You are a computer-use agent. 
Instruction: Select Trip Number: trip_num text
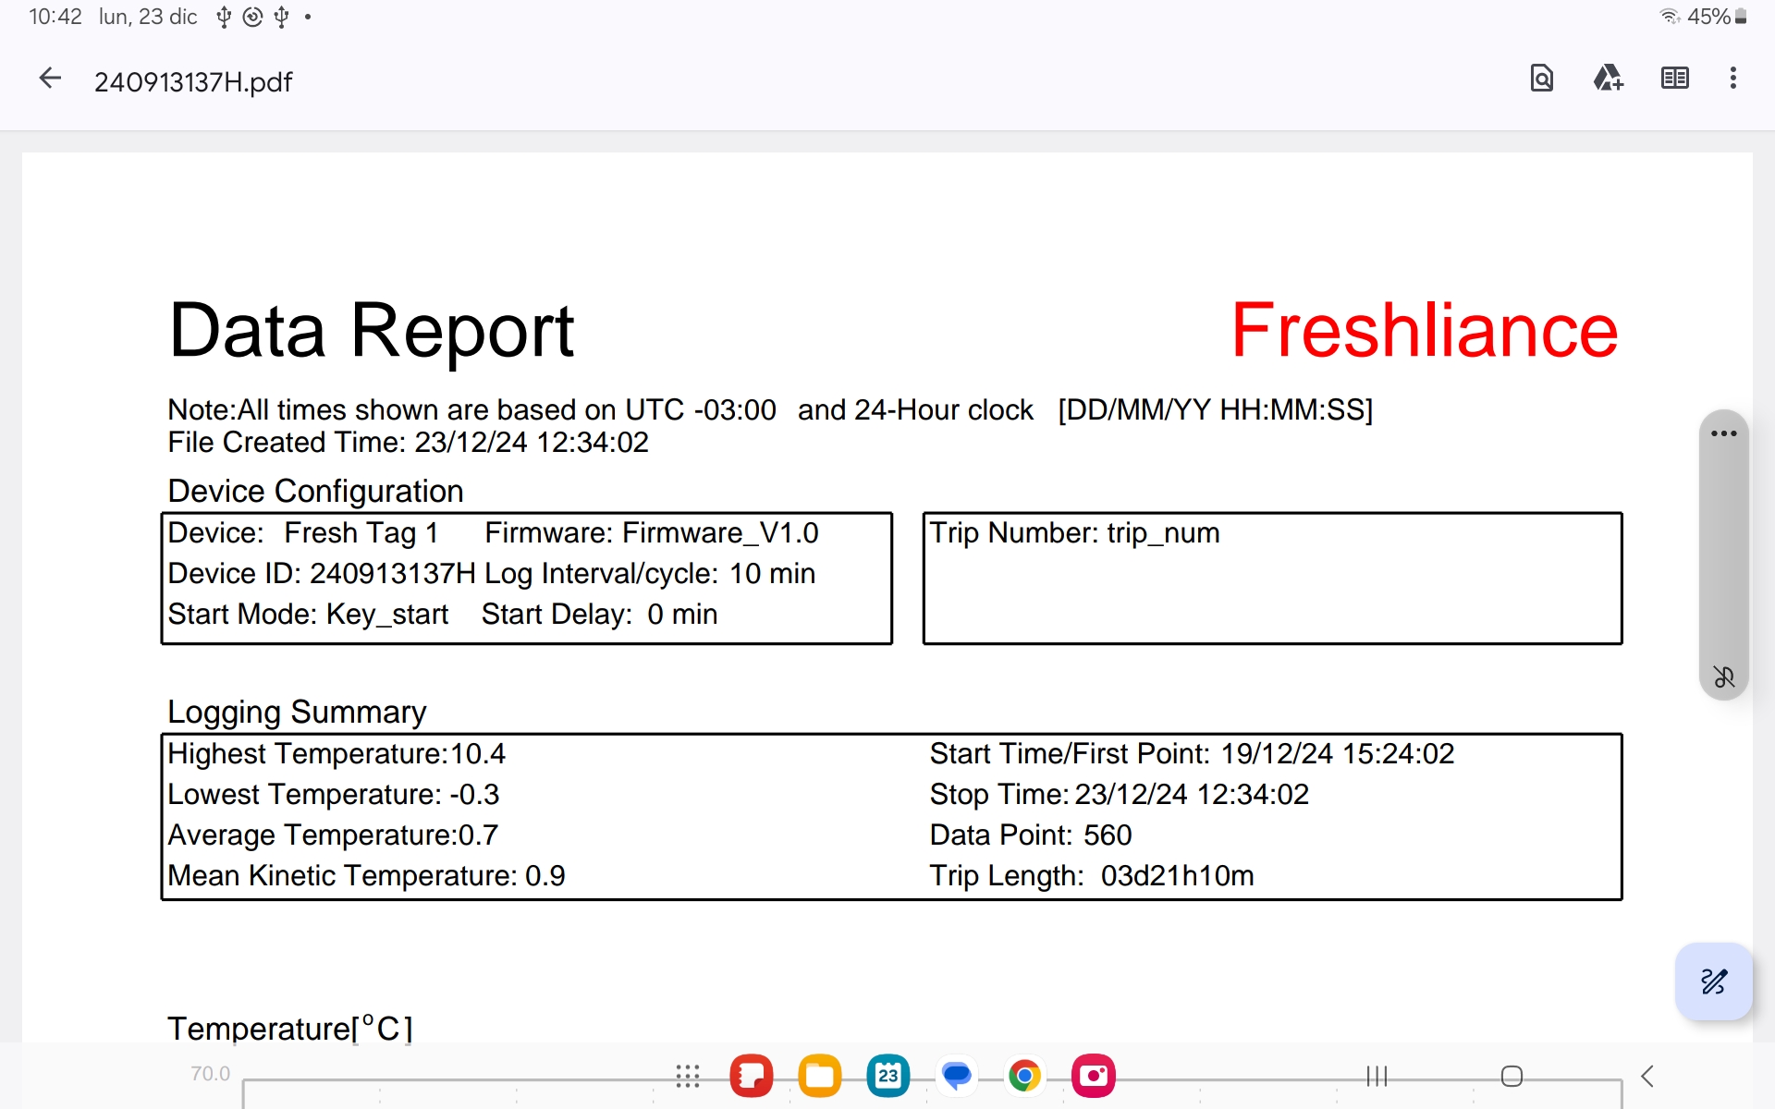tap(1074, 533)
